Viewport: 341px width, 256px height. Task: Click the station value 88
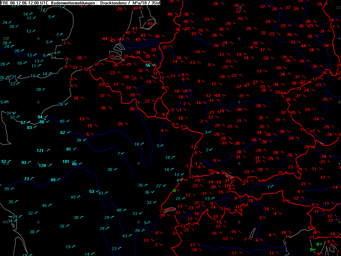pos(42,122)
